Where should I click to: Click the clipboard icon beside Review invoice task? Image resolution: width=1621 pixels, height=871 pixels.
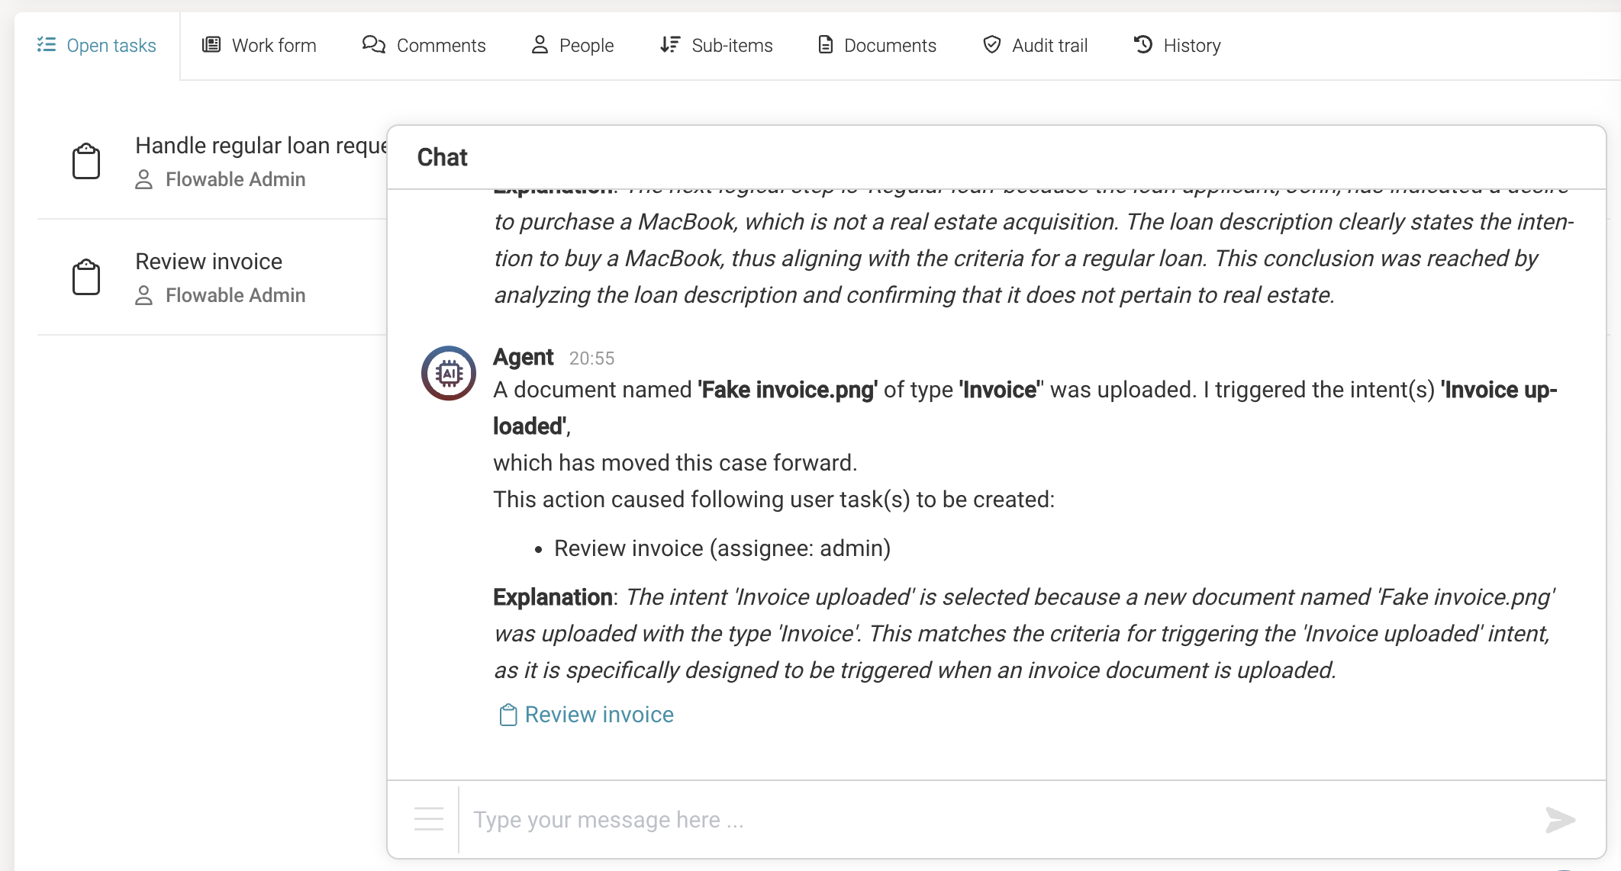86,277
